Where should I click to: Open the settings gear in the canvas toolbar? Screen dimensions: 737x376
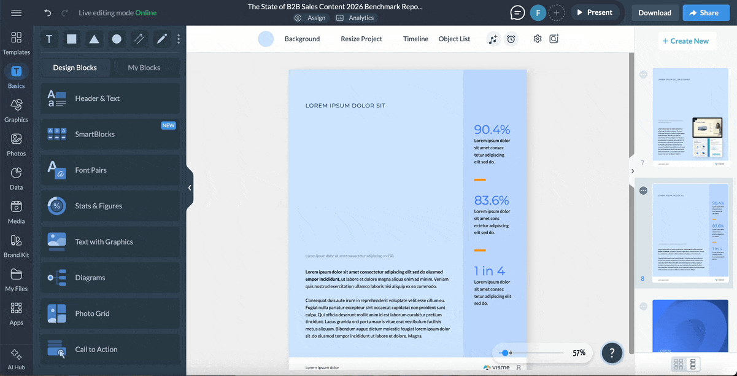(x=538, y=39)
